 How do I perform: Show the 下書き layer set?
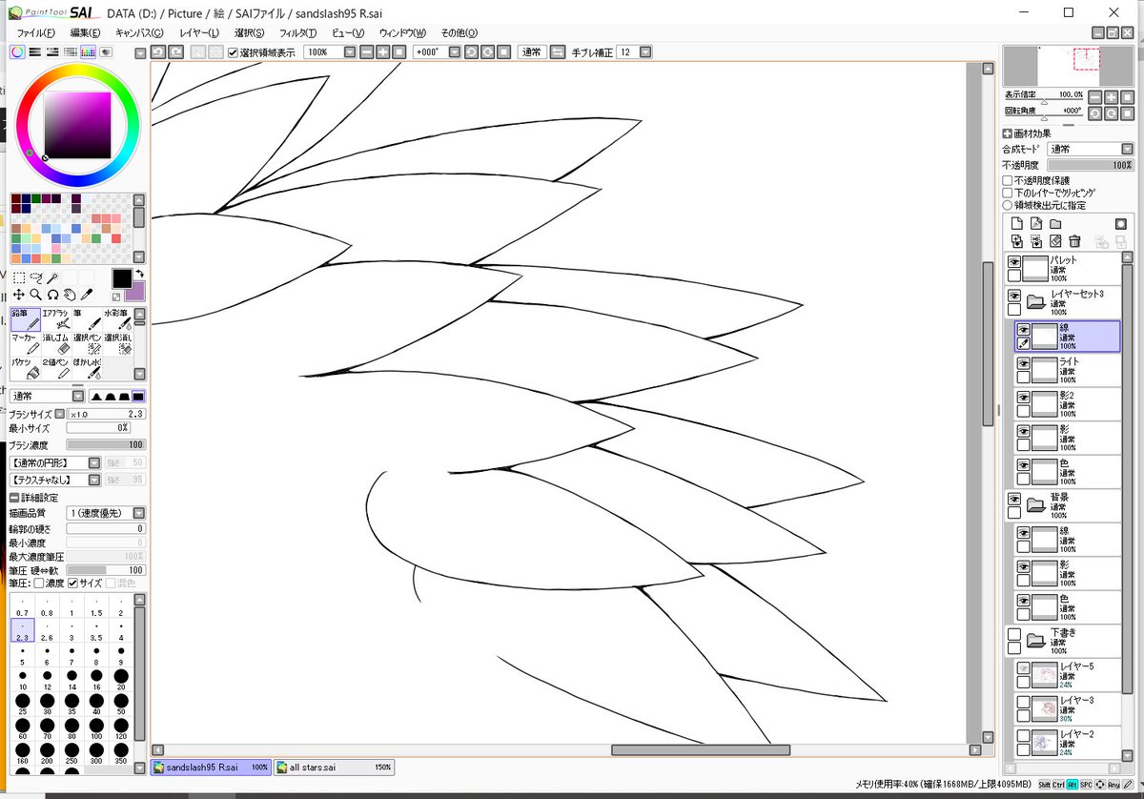(x=1014, y=633)
